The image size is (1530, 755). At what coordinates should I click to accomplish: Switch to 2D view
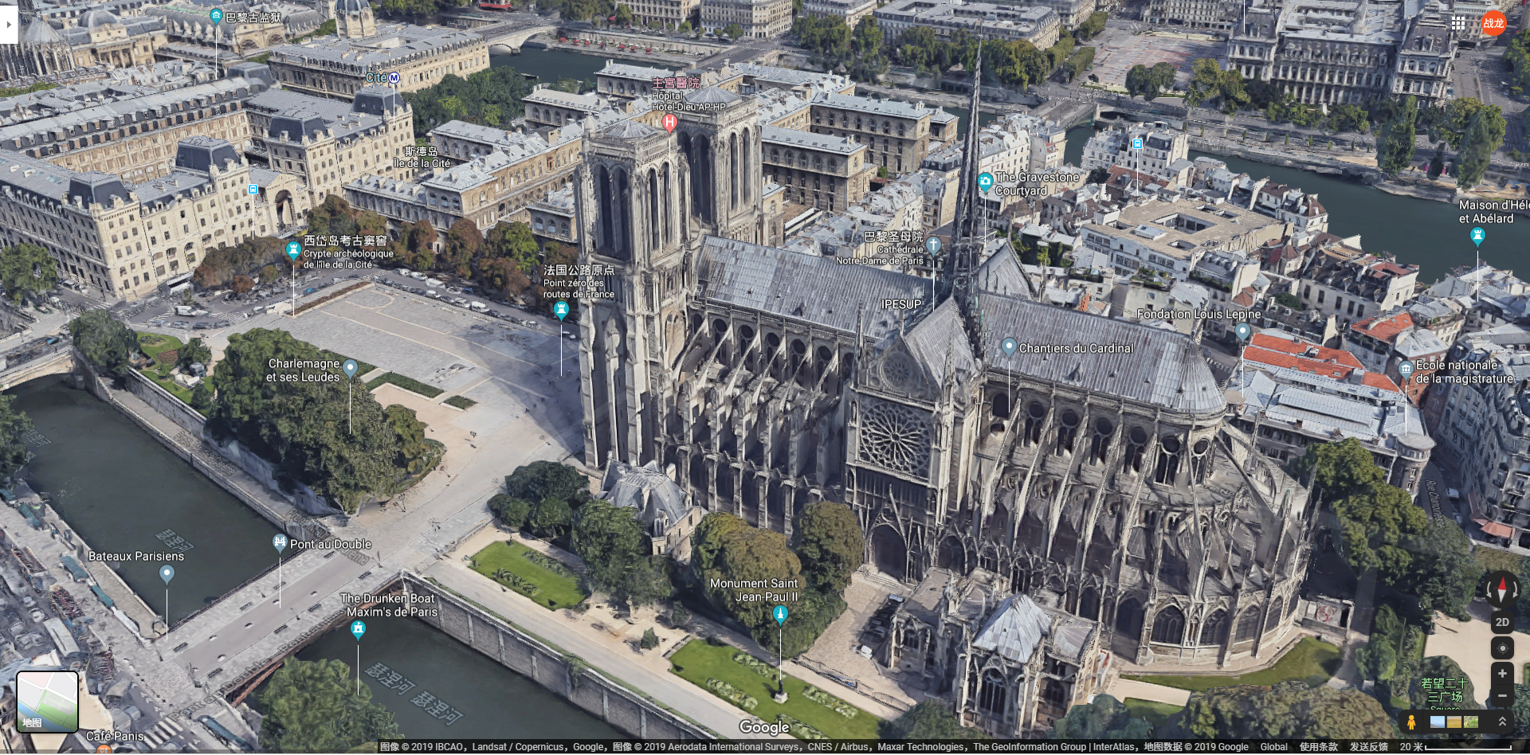1502,622
